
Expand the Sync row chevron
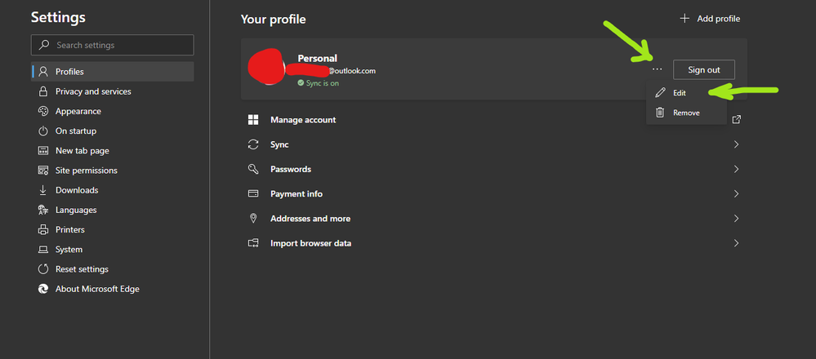pyautogui.click(x=737, y=144)
